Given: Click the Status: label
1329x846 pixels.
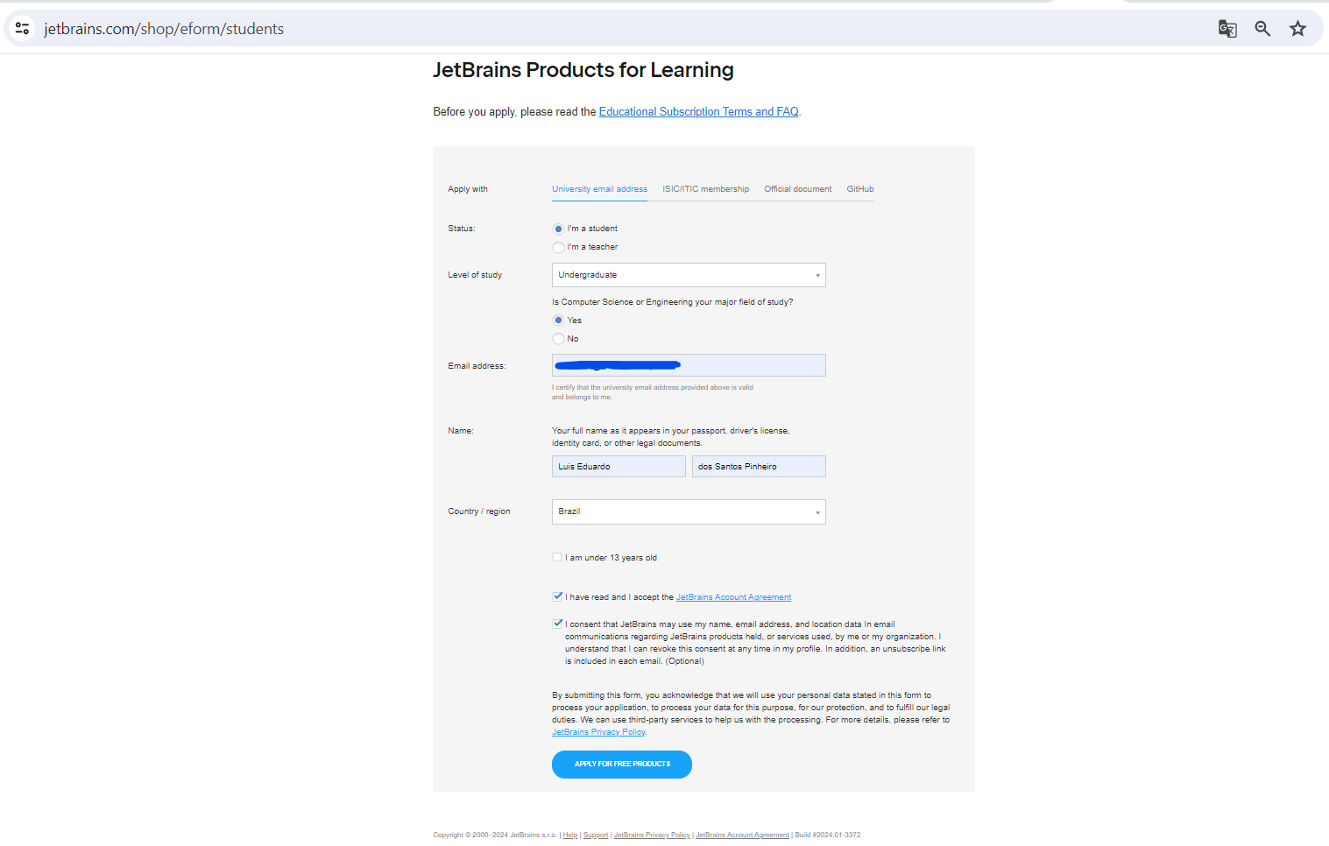Looking at the screenshot, I should click(x=462, y=229).
